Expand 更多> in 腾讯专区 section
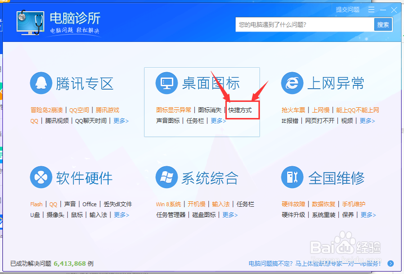This screenshot has width=404, height=274. pos(121,121)
